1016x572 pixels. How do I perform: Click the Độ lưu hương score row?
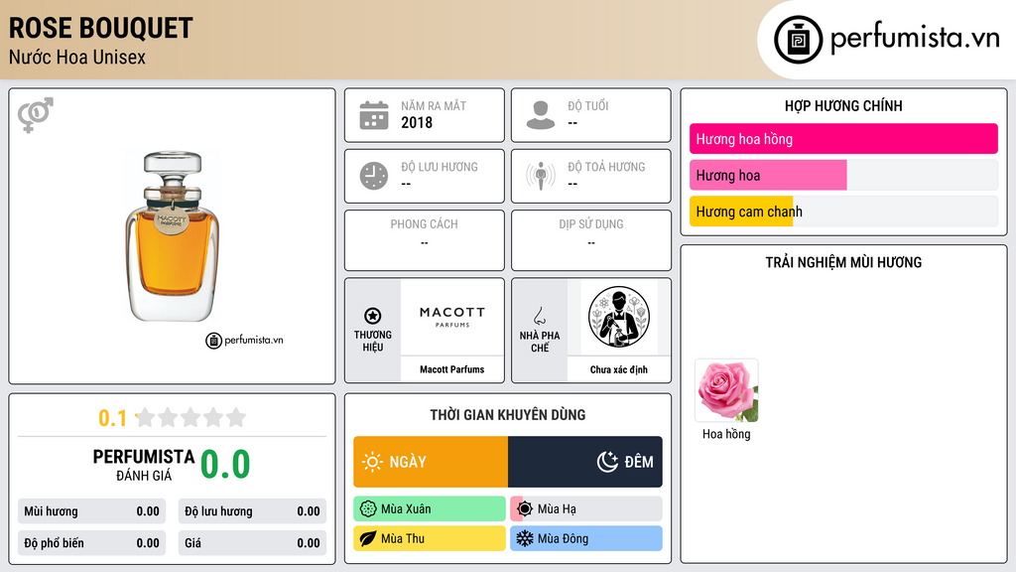(252, 511)
